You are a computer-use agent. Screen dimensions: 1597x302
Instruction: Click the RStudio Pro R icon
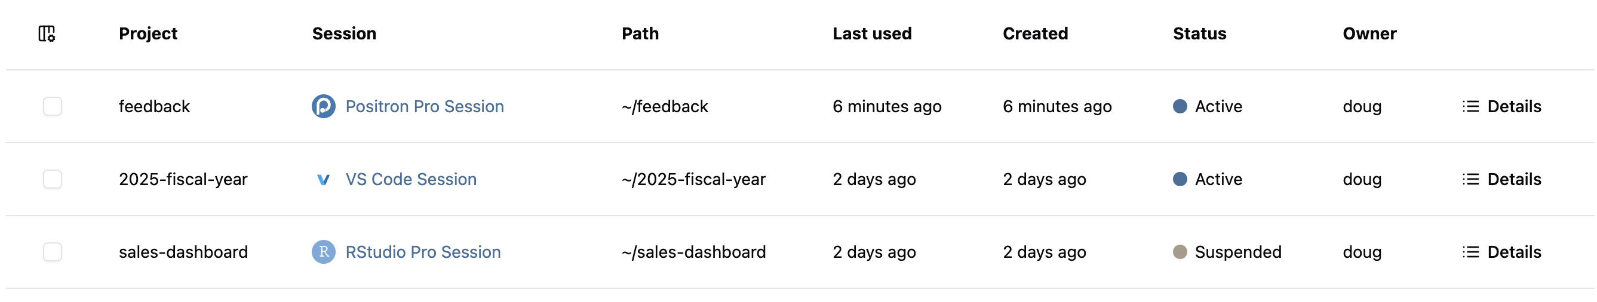323,252
